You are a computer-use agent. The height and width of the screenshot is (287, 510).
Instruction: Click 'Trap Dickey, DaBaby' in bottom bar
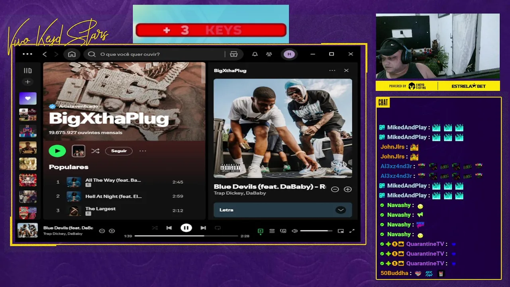pos(63,234)
